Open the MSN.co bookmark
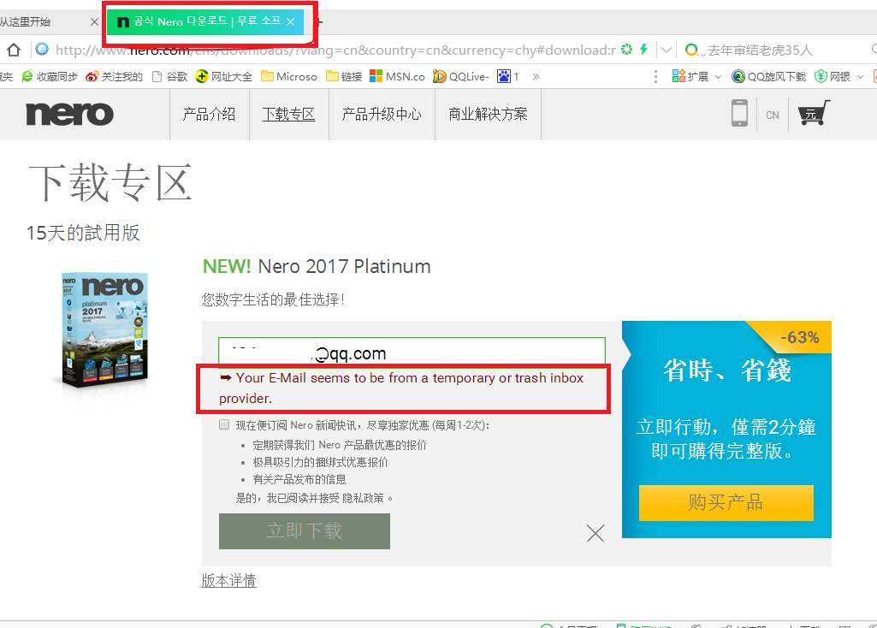Screen dimensions: 877x628 (x=397, y=77)
